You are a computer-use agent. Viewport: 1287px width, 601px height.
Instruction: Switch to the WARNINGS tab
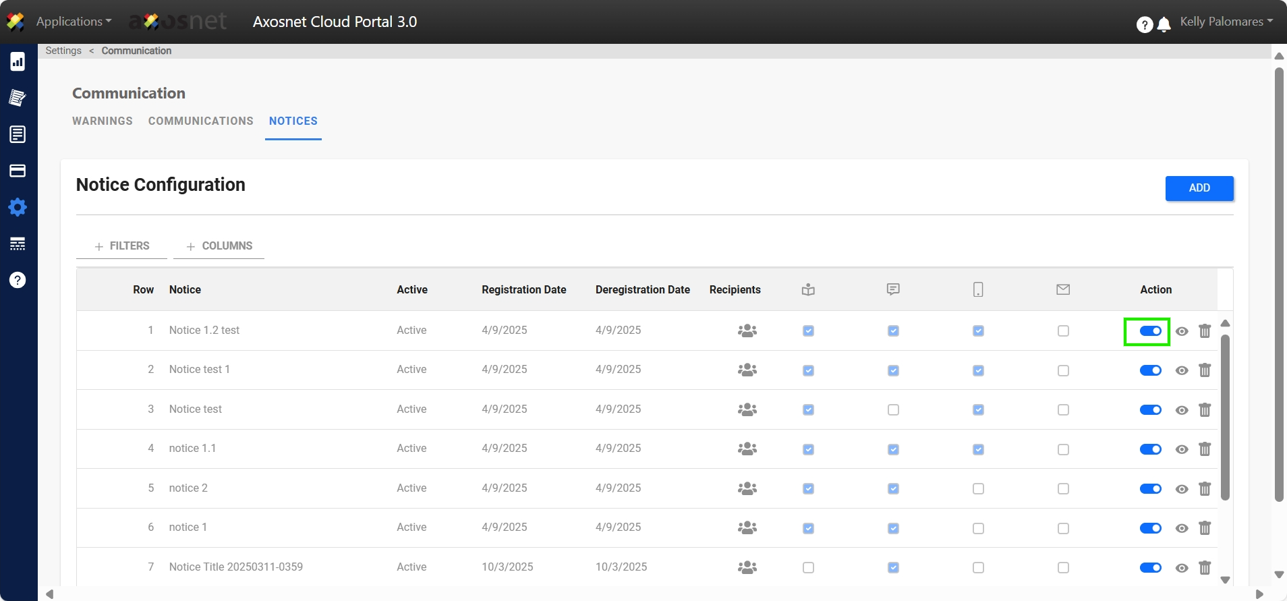tap(103, 121)
